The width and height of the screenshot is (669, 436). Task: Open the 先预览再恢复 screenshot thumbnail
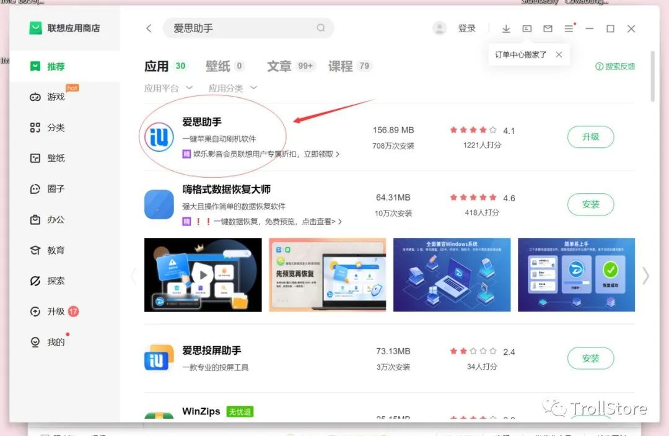pos(327,275)
